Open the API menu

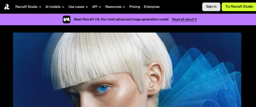click(96, 7)
